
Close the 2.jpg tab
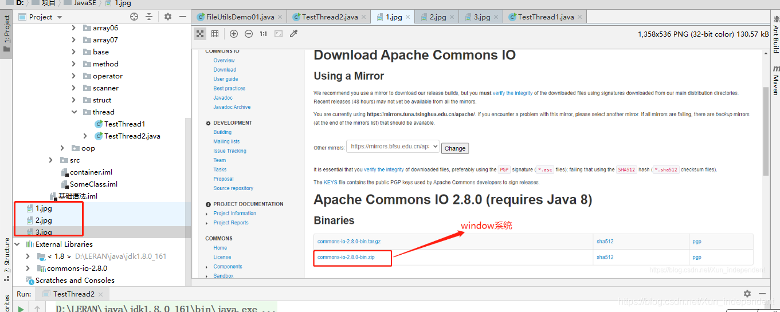pos(452,17)
